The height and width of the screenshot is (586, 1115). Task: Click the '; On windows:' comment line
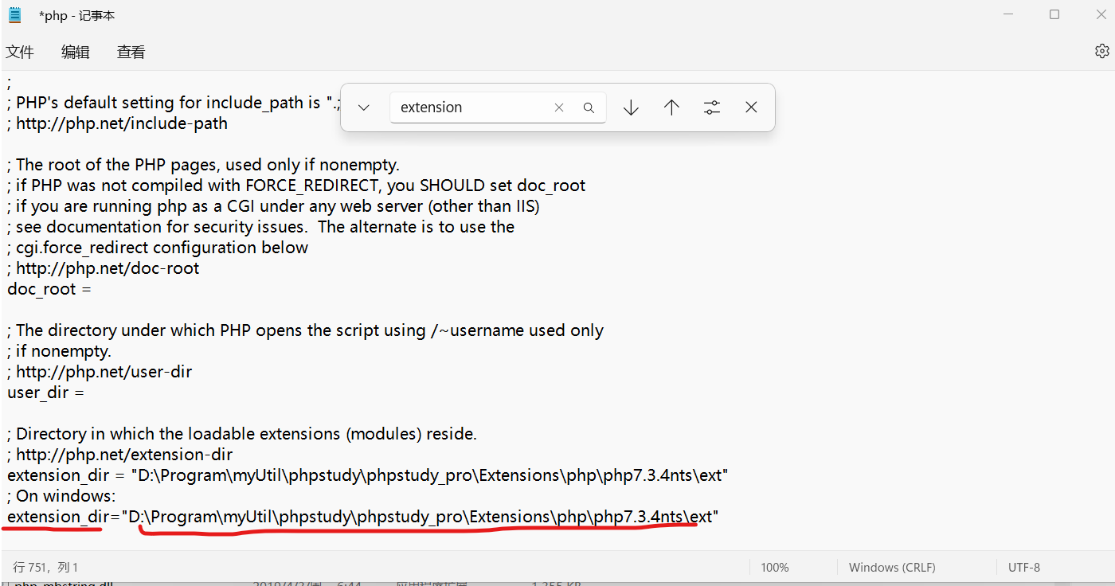coord(61,496)
